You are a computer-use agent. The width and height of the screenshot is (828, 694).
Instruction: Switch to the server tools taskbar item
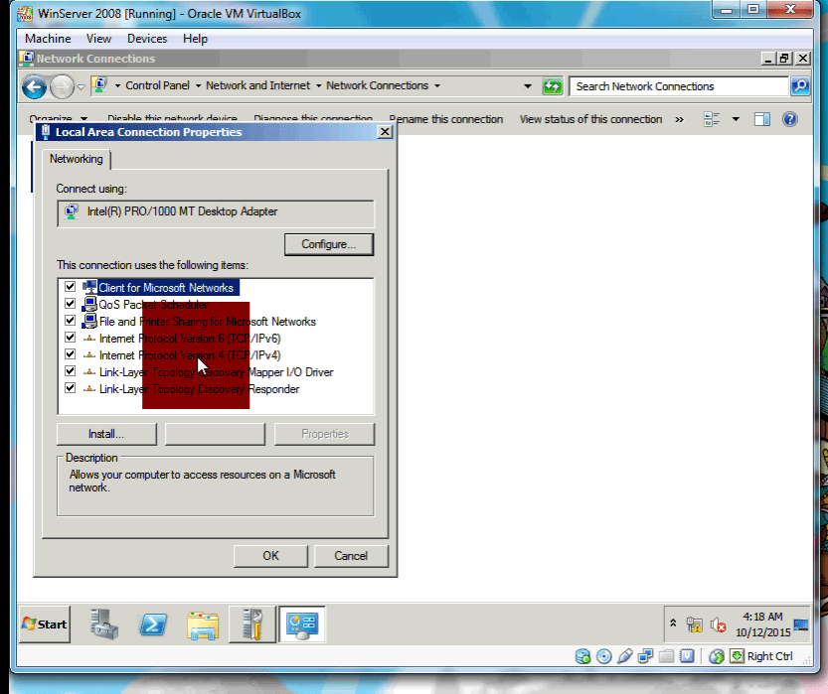click(x=252, y=625)
